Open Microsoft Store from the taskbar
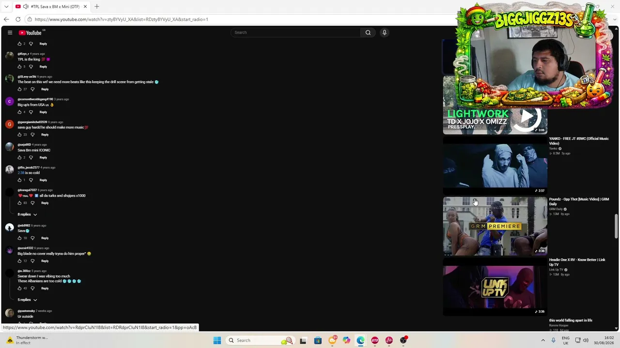 [x=318, y=340]
